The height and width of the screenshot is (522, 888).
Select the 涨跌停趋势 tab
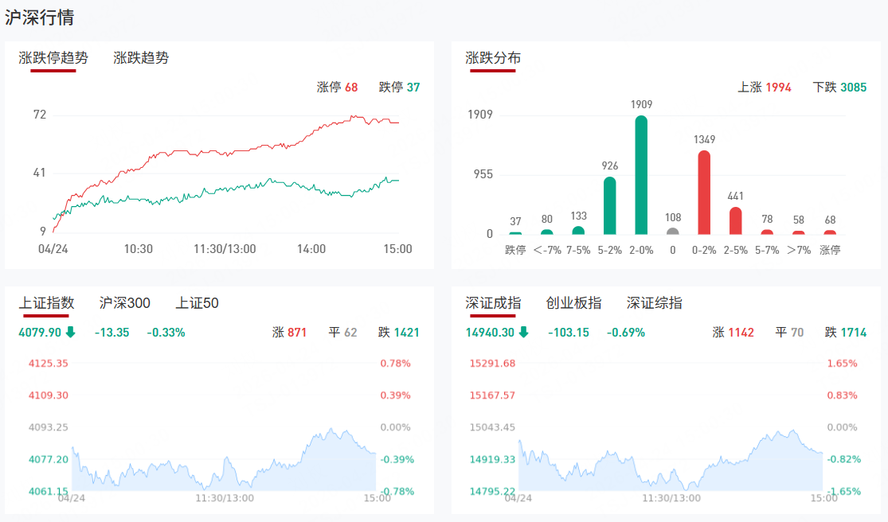coord(53,58)
